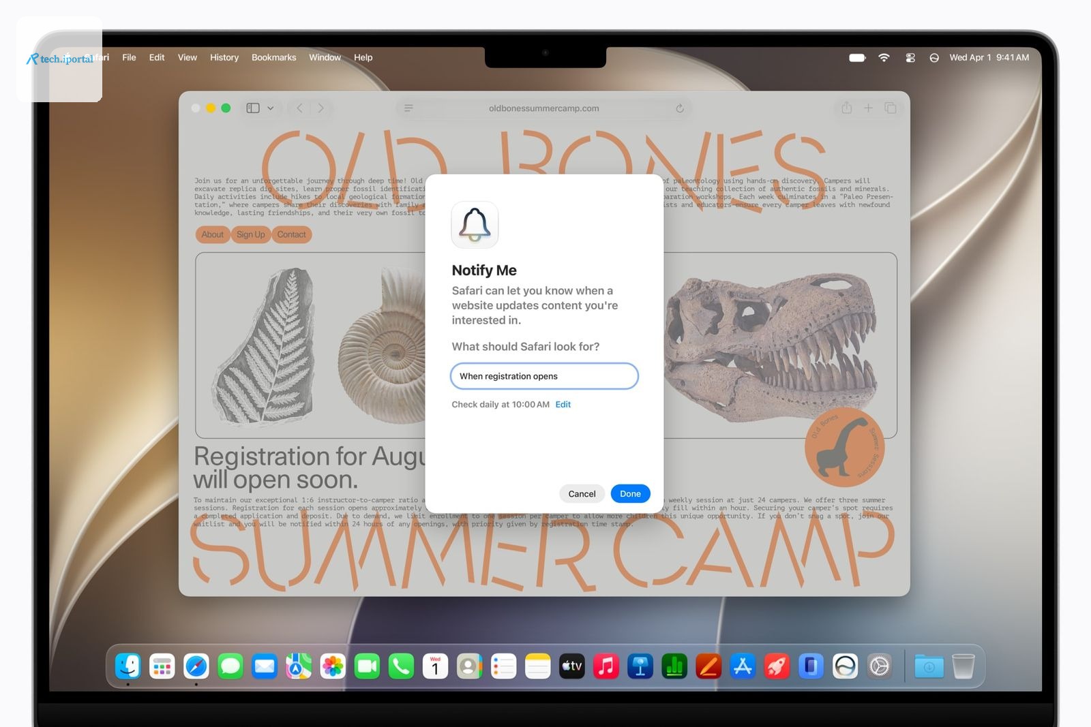Open the Window menu
1091x727 pixels.
coord(325,57)
